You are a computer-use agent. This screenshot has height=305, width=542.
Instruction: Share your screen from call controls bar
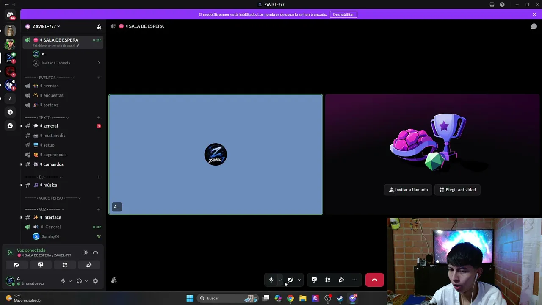[314, 280]
